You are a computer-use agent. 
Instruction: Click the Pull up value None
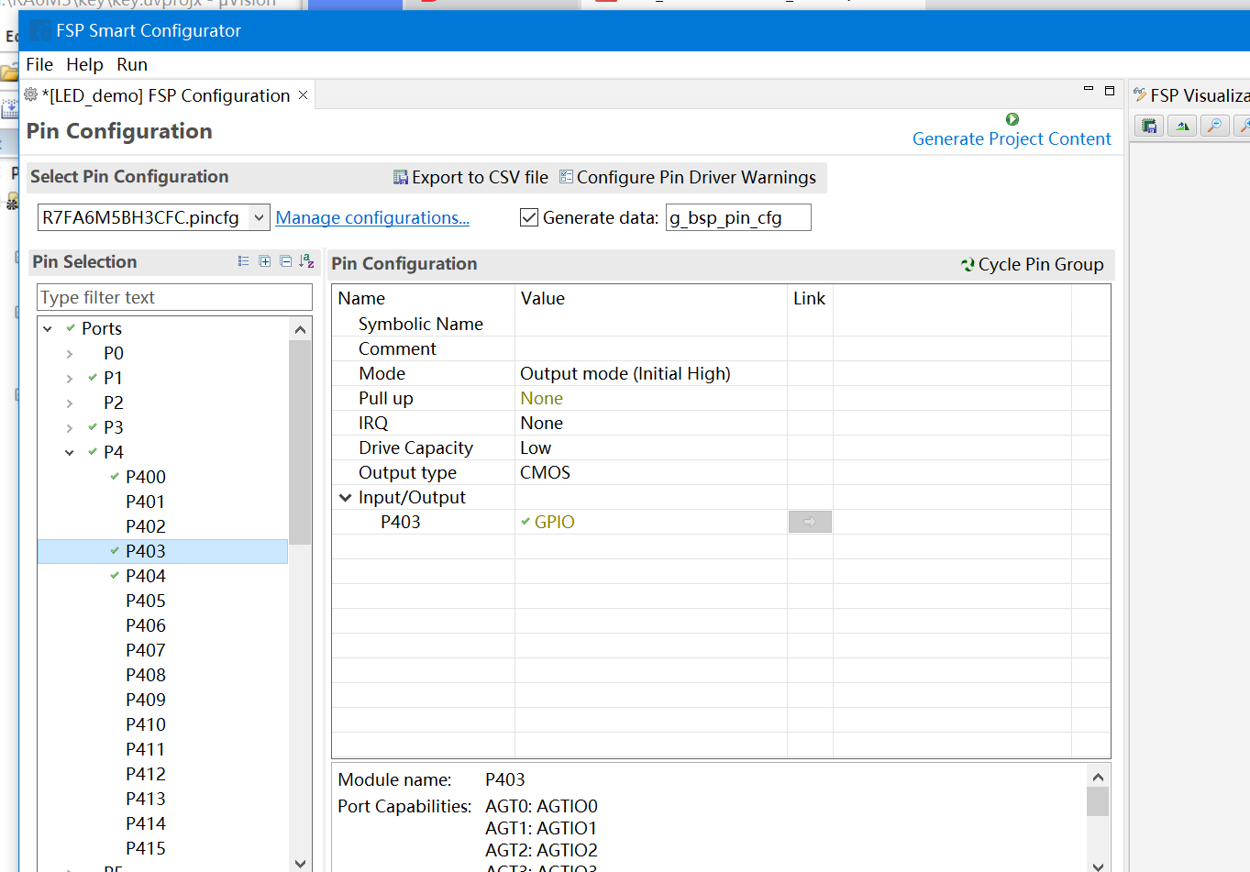pyautogui.click(x=541, y=398)
